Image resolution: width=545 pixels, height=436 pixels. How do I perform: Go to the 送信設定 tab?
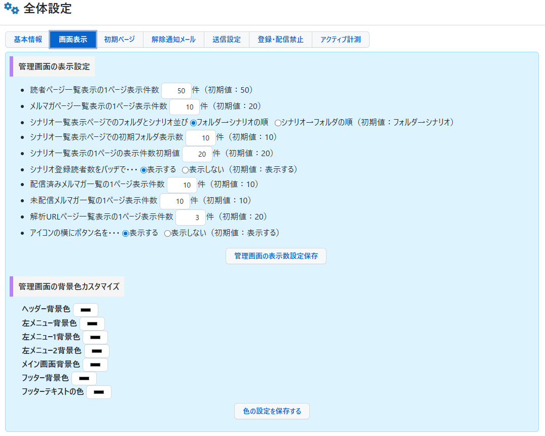pos(227,40)
